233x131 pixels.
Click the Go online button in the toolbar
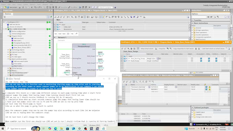pyautogui.click(x=63, y=7)
